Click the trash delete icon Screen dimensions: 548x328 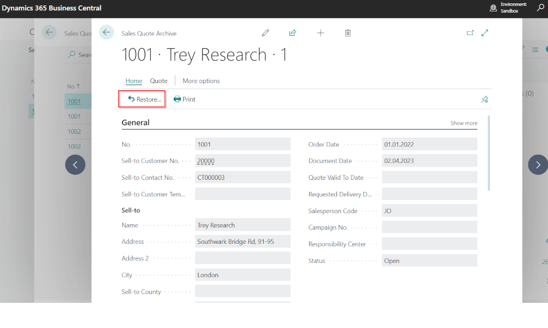tap(348, 33)
